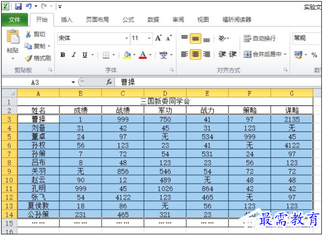The height and width of the screenshot is (236, 324).
Task: Click the phonetic guide (wén) icon
Action: tap(163, 55)
